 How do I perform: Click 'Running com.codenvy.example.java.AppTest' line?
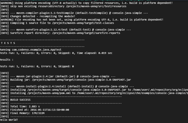click(x=31, y=50)
